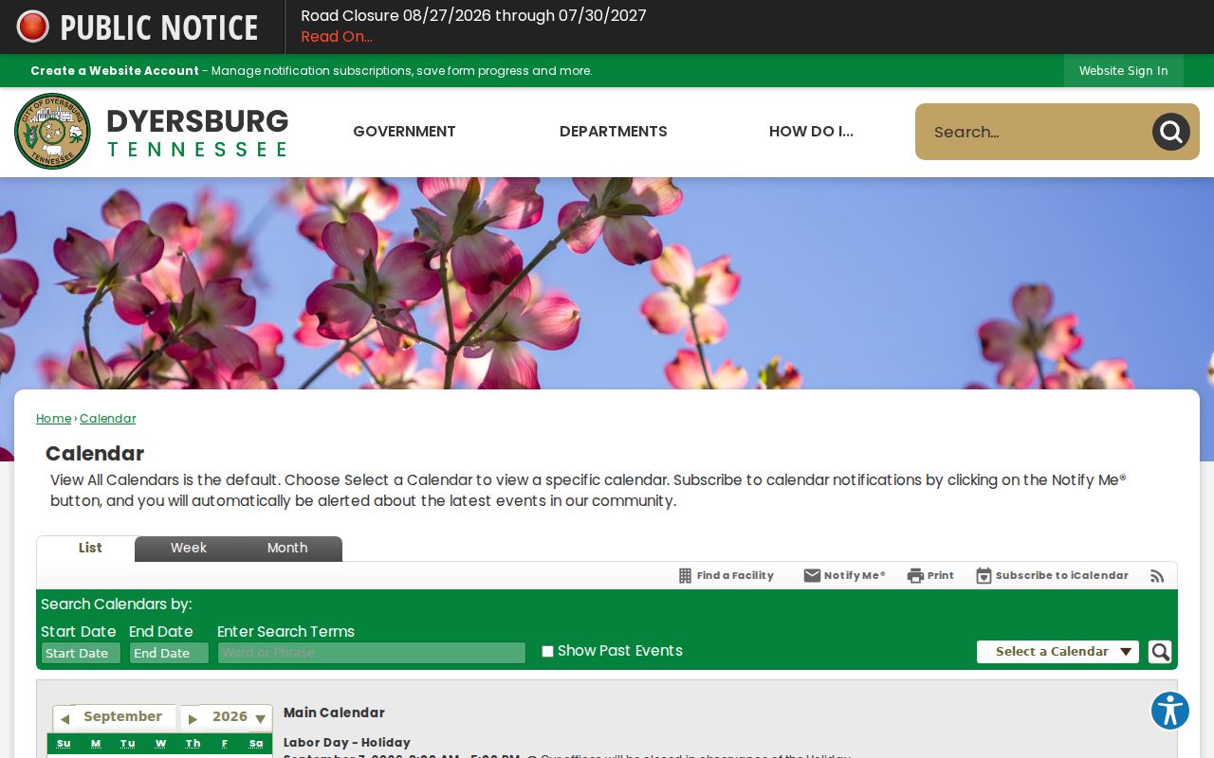The image size is (1214, 758).
Task: Open the Select a Calendar dropdown
Action: [1058, 652]
